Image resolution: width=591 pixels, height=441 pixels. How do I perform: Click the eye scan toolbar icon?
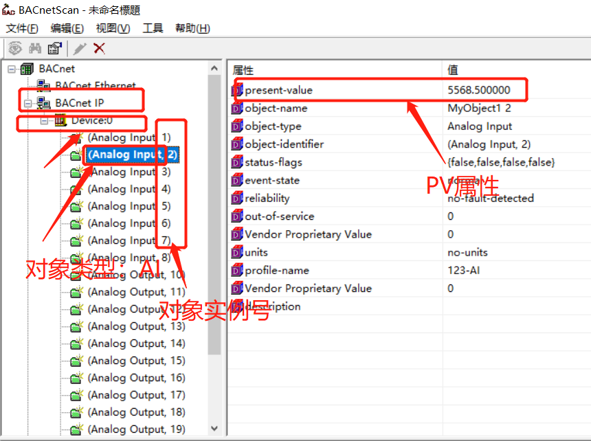(x=15, y=48)
